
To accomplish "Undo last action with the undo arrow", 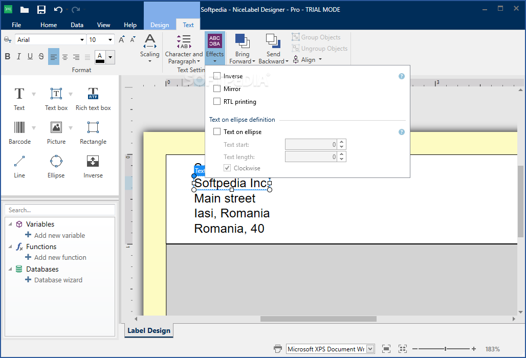I will click(x=58, y=10).
